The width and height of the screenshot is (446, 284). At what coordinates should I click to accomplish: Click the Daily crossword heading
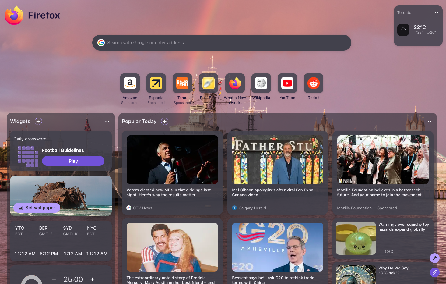tap(30, 139)
